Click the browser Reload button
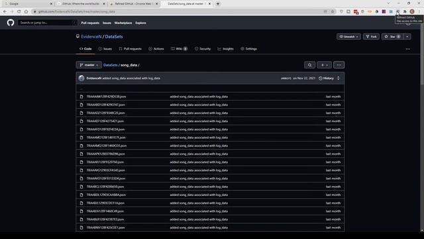 19,12
